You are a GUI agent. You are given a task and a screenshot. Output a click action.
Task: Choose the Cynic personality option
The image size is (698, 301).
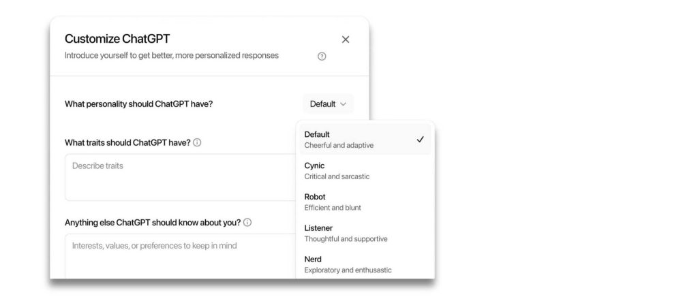pos(365,171)
